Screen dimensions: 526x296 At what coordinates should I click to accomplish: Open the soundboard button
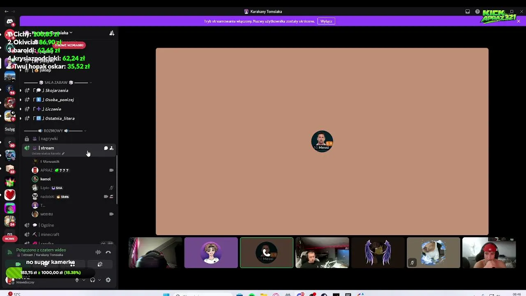pos(100,264)
